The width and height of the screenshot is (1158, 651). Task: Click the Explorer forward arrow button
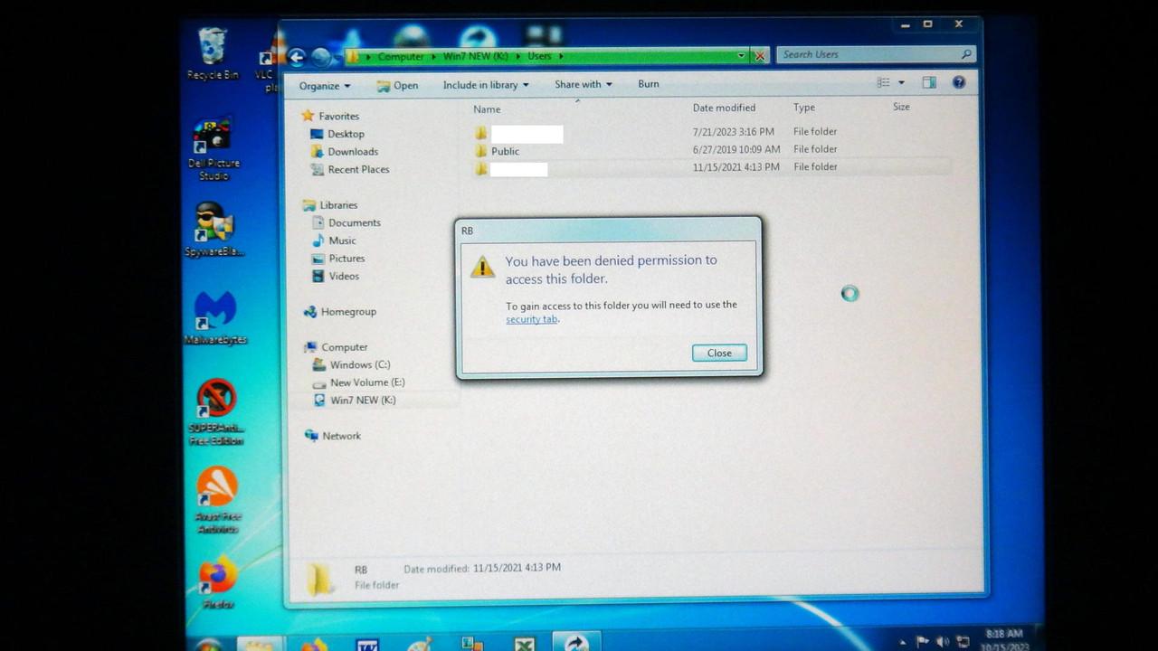[x=321, y=58]
